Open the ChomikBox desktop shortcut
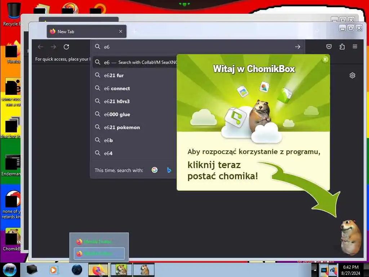 click(12, 239)
